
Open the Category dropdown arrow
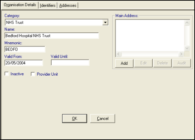pos(105,22)
